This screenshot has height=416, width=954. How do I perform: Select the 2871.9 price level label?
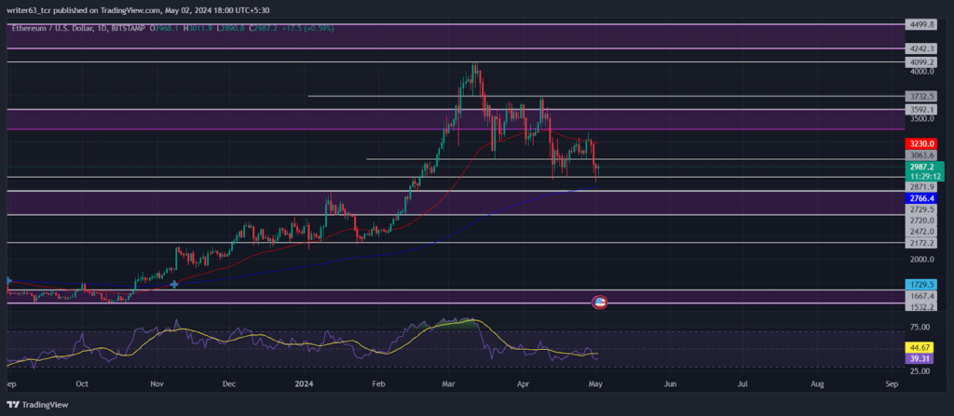[x=920, y=187]
